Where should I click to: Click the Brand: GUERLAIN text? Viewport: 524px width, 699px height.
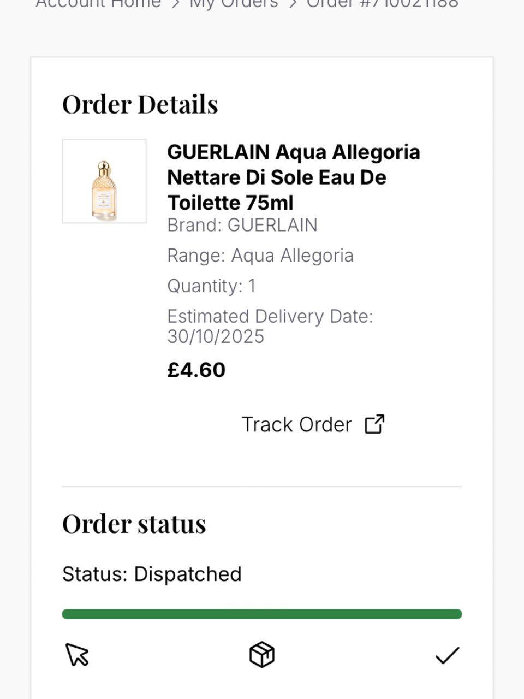click(x=242, y=225)
